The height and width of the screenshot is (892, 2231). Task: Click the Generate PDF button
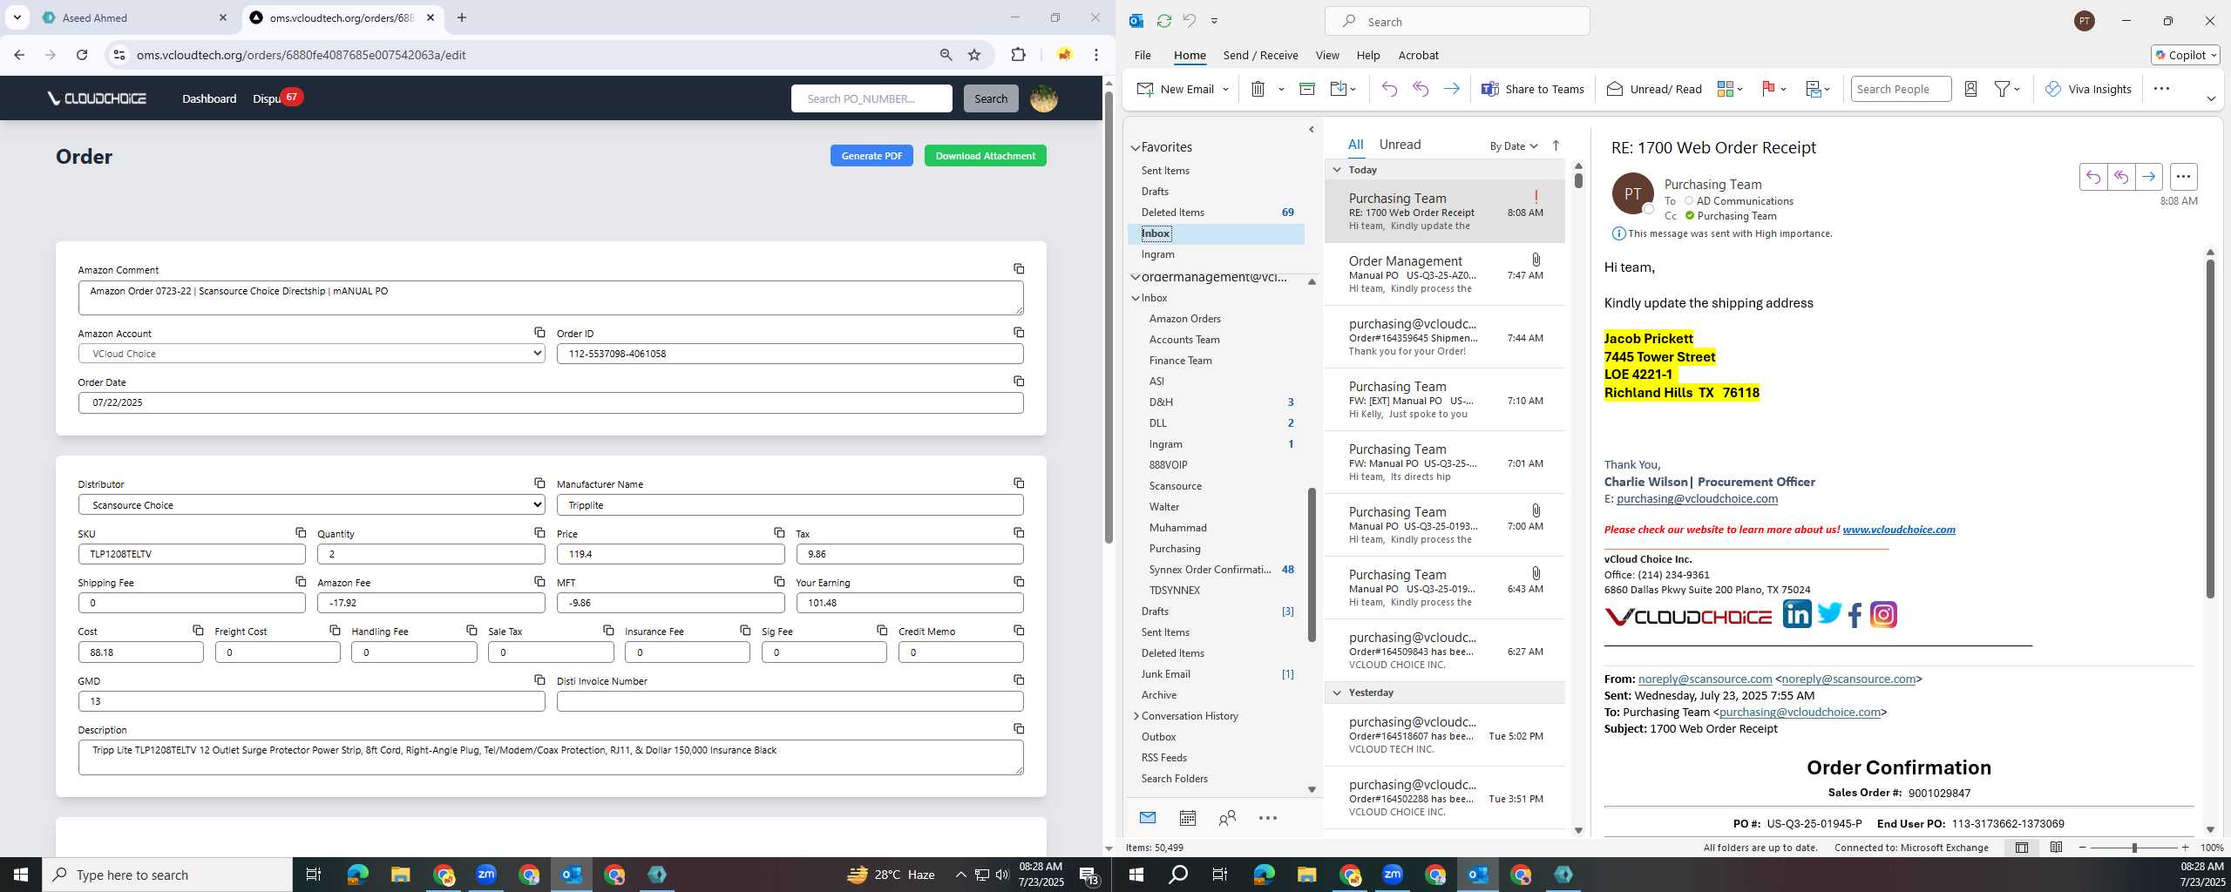[871, 156]
